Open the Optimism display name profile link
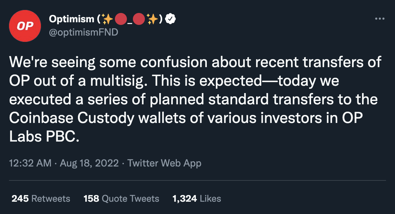 (71, 20)
